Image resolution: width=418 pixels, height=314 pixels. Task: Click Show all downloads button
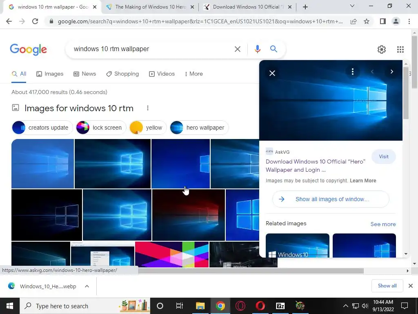tap(387, 286)
